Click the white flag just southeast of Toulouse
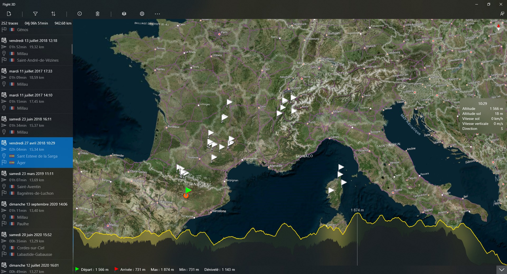This screenshot has width=507, height=274. point(214,158)
